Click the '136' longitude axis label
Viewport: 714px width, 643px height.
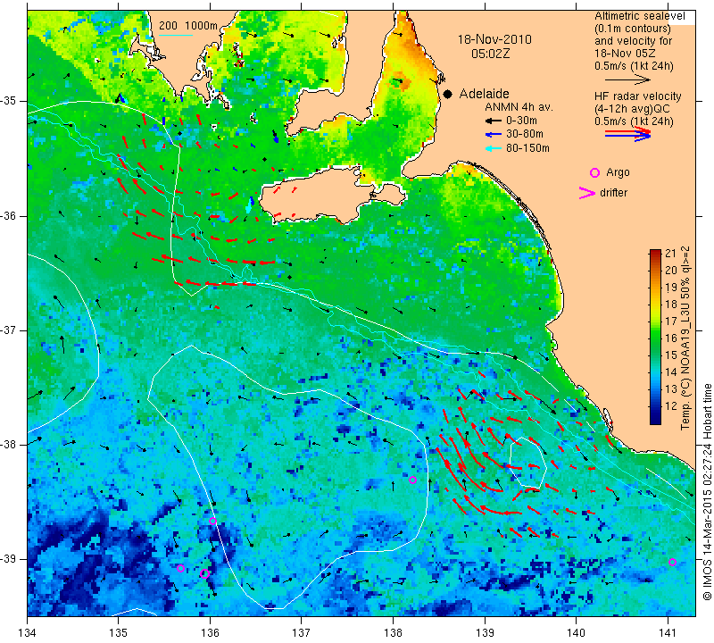pos(210,632)
